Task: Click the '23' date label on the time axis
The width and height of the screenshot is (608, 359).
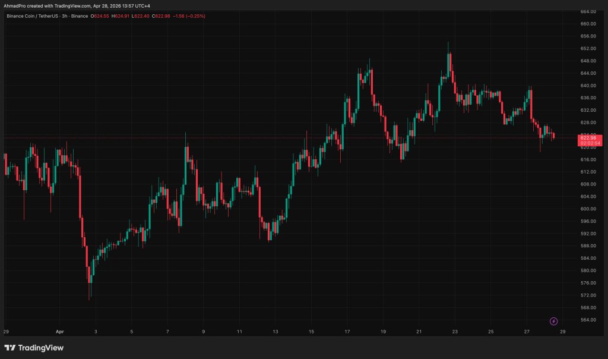Action: (455, 331)
